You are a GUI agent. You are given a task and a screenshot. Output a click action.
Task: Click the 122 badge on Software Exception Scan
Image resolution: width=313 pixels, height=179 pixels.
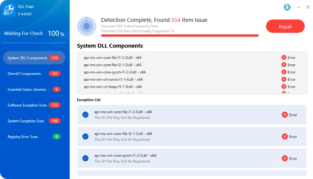54,105
